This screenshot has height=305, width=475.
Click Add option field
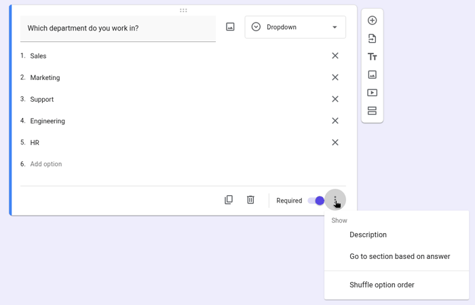(46, 164)
